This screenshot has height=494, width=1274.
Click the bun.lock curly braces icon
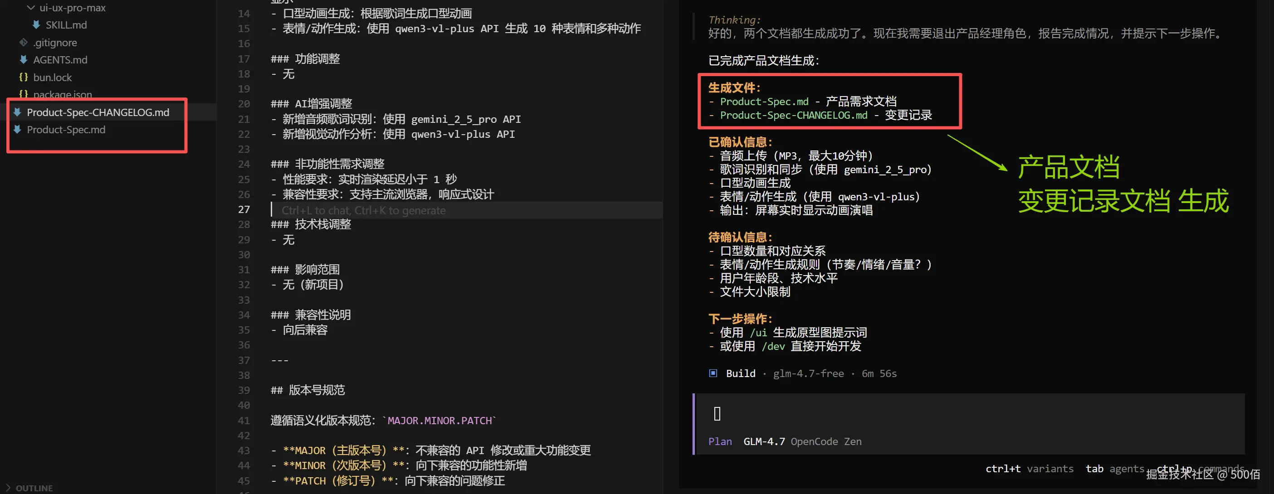point(23,77)
